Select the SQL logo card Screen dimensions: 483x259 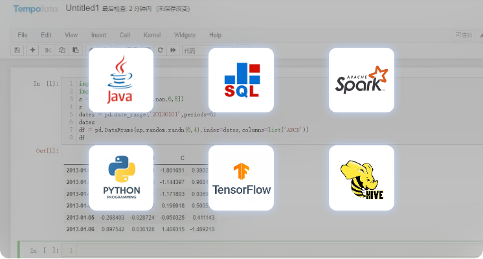tap(241, 80)
